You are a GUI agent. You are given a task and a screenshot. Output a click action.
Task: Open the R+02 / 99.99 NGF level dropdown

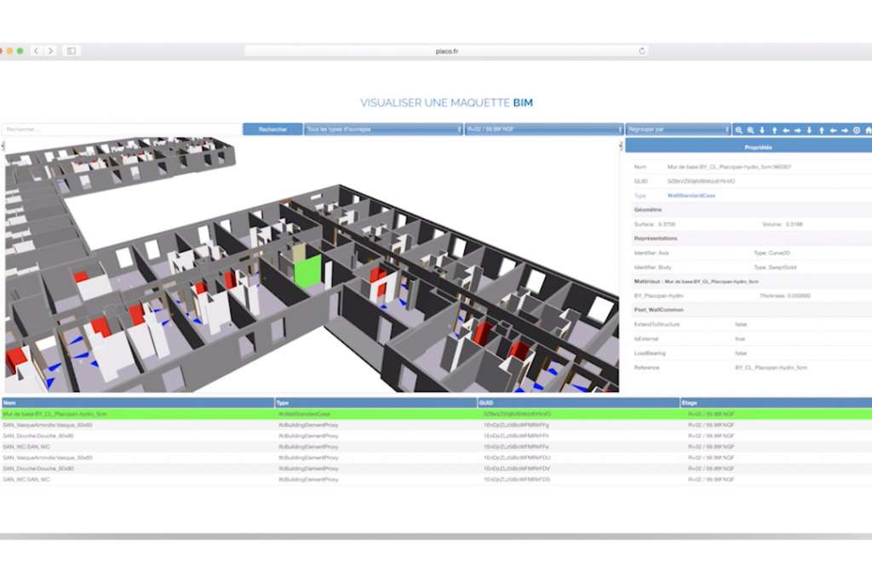click(545, 129)
